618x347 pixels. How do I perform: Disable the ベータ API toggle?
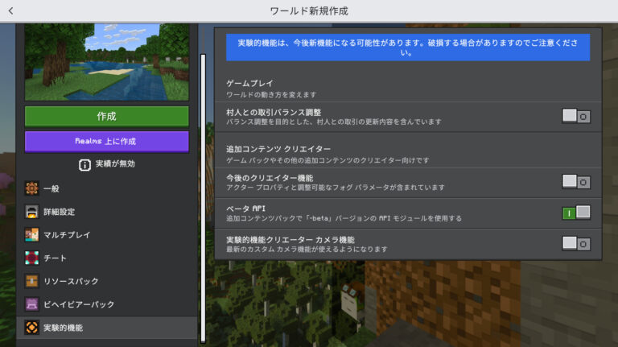click(576, 213)
